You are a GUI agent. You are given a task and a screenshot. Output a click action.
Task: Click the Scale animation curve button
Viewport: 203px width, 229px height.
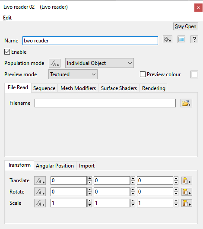[40, 203]
